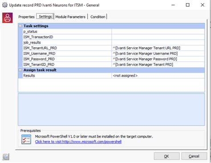Select the ISM_TenantID_PRD value cell
Image resolution: width=211 pixels, height=163 pixels.
pos(158,65)
